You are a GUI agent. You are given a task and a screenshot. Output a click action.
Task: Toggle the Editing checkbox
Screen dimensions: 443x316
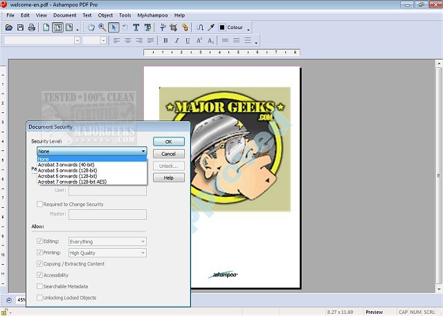40,241
